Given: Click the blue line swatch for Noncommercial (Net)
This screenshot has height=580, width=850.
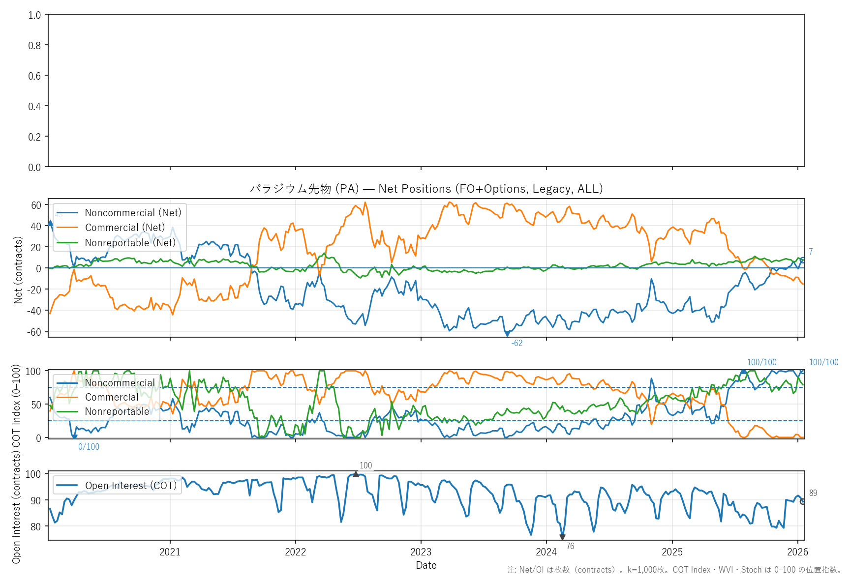Looking at the screenshot, I should click(x=67, y=213).
